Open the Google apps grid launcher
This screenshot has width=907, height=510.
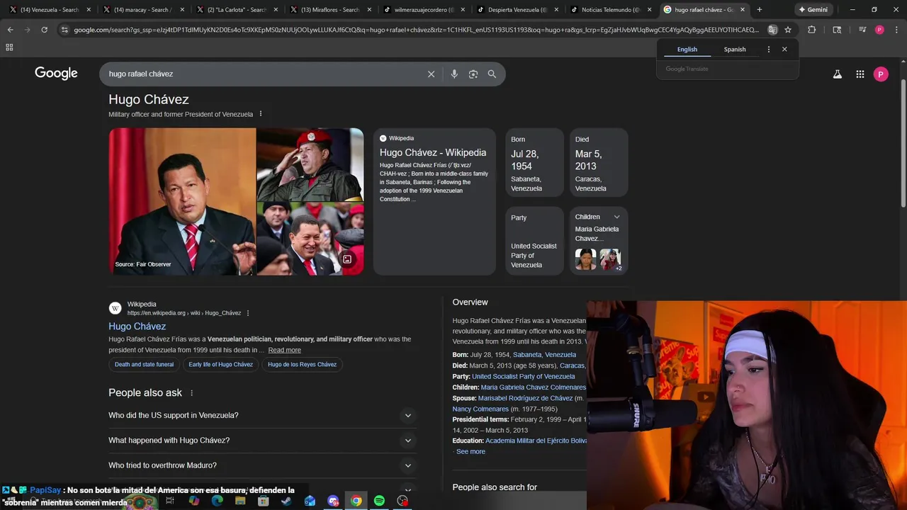(x=860, y=74)
